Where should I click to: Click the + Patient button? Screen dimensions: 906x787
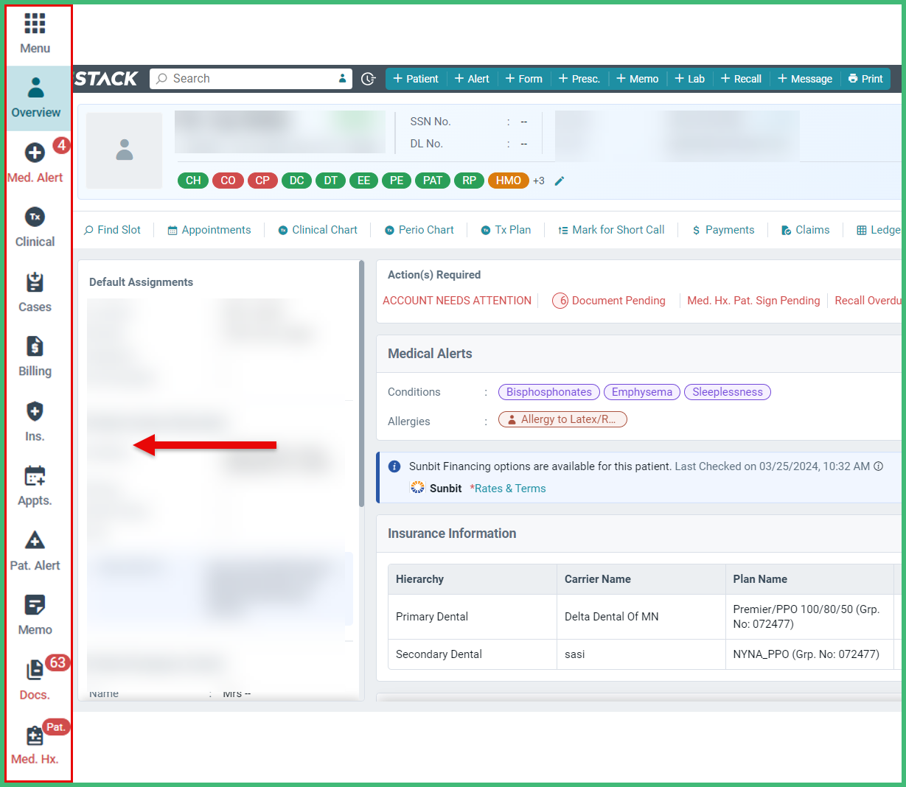click(x=416, y=78)
